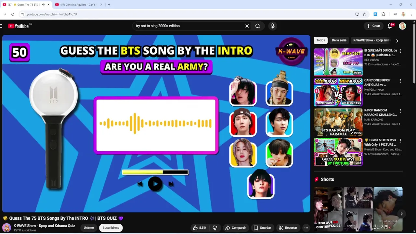Go to the YouTube home logo

click(18, 26)
